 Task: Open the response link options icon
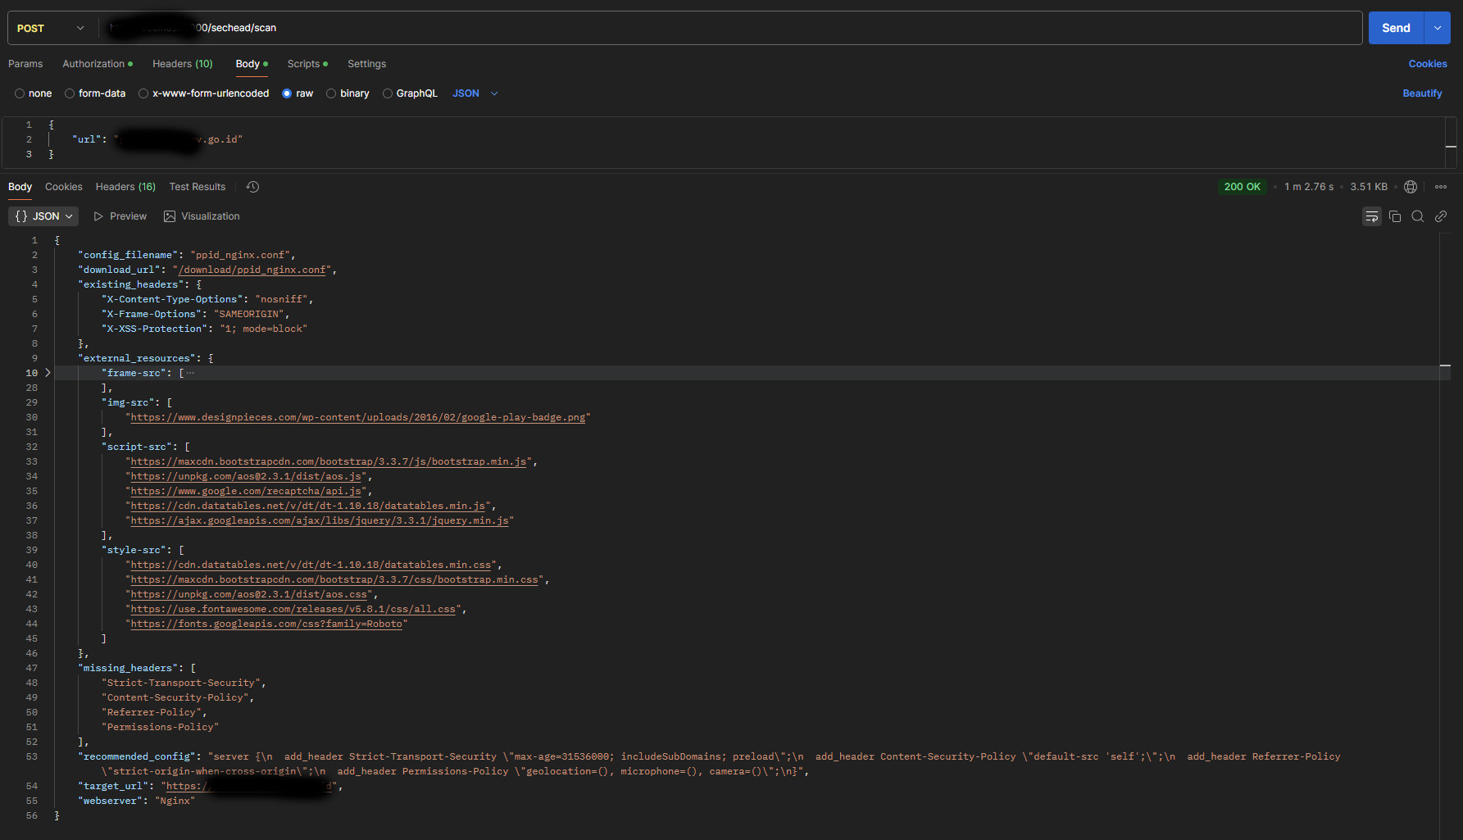pos(1441,216)
